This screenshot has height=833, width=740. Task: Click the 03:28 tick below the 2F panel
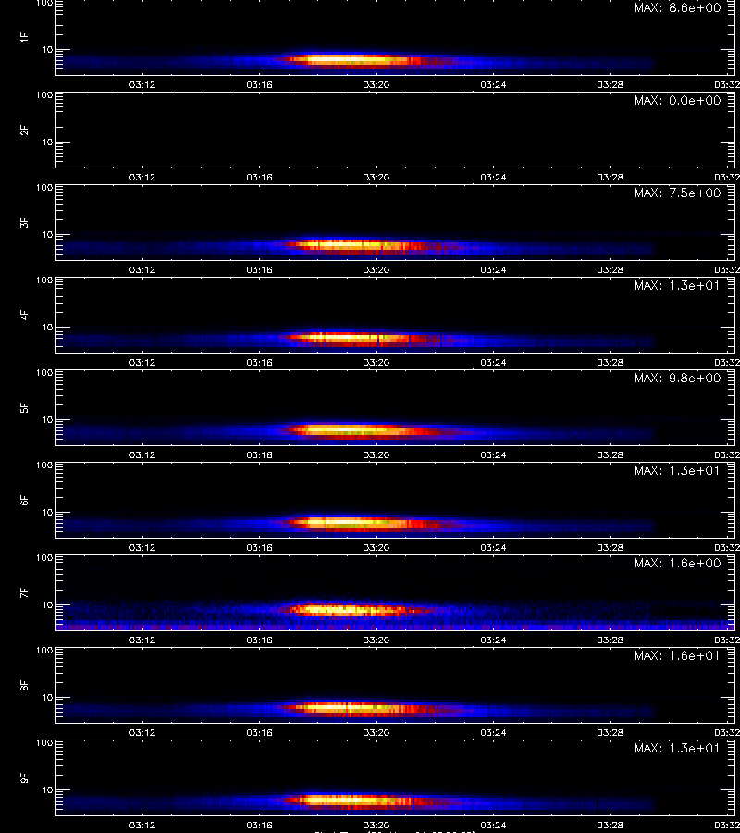(610, 177)
